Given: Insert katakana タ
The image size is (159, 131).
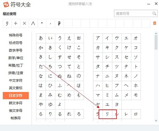Looking at the screenshot, I should coord(98,67).
